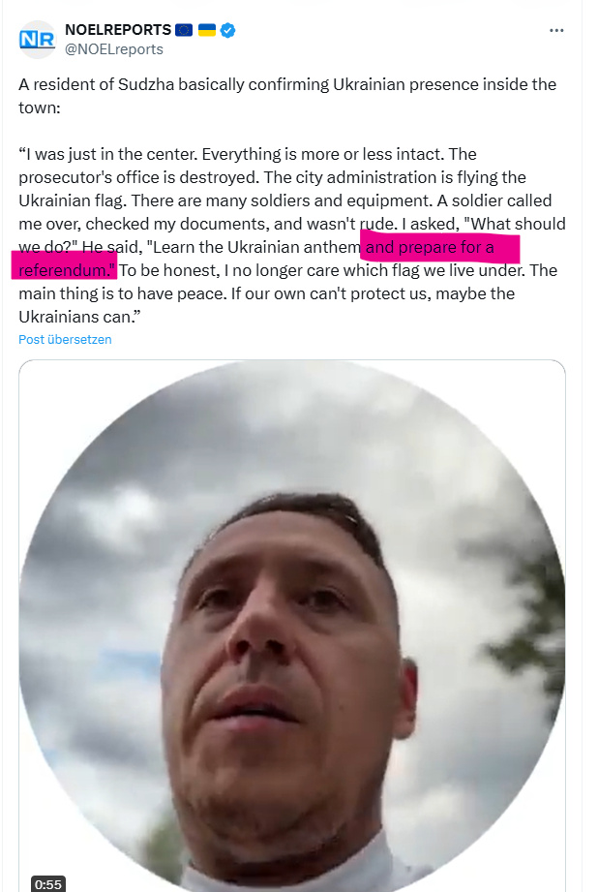Open the NR profile avatar

[x=38, y=40]
